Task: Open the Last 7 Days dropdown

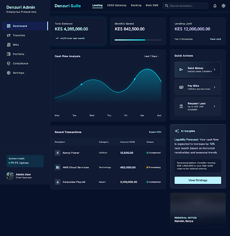Action: tap(152, 56)
